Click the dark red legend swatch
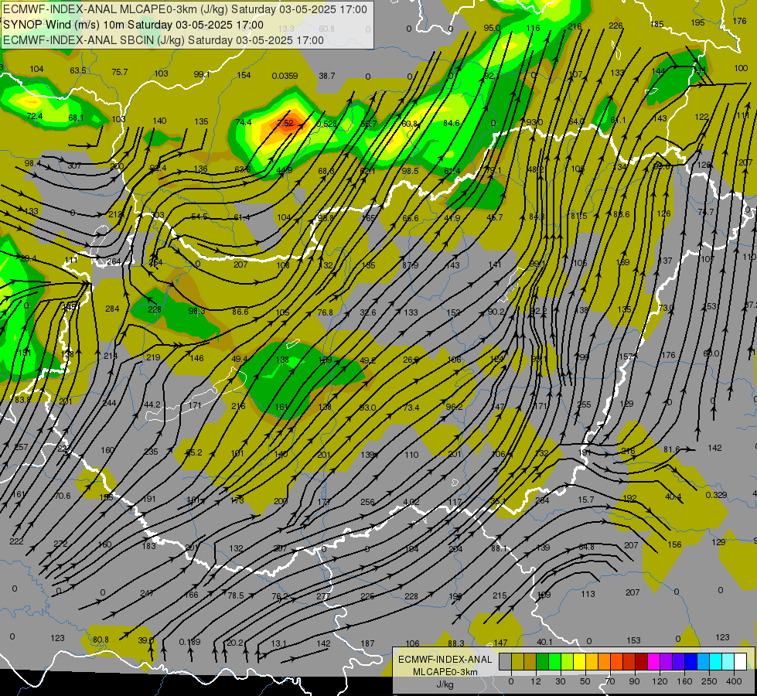757x696 pixels. tap(641, 662)
